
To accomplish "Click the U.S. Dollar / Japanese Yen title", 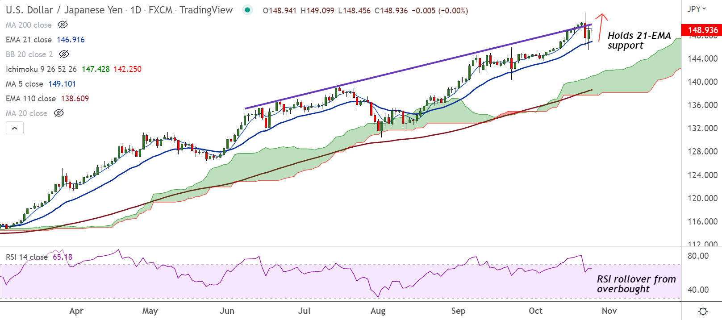I will pos(64,10).
